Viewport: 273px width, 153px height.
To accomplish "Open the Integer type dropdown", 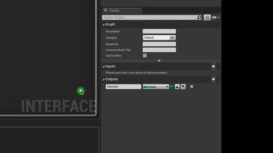I will pyautogui.click(x=156, y=87).
